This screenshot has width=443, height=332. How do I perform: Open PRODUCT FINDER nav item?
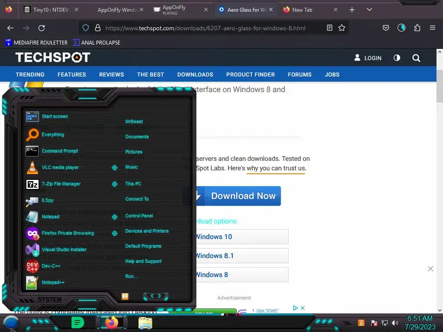coord(250,74)
